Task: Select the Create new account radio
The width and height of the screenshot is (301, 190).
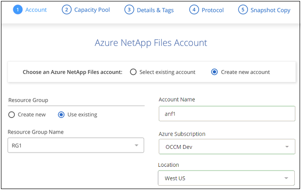Action: [215, 72]
